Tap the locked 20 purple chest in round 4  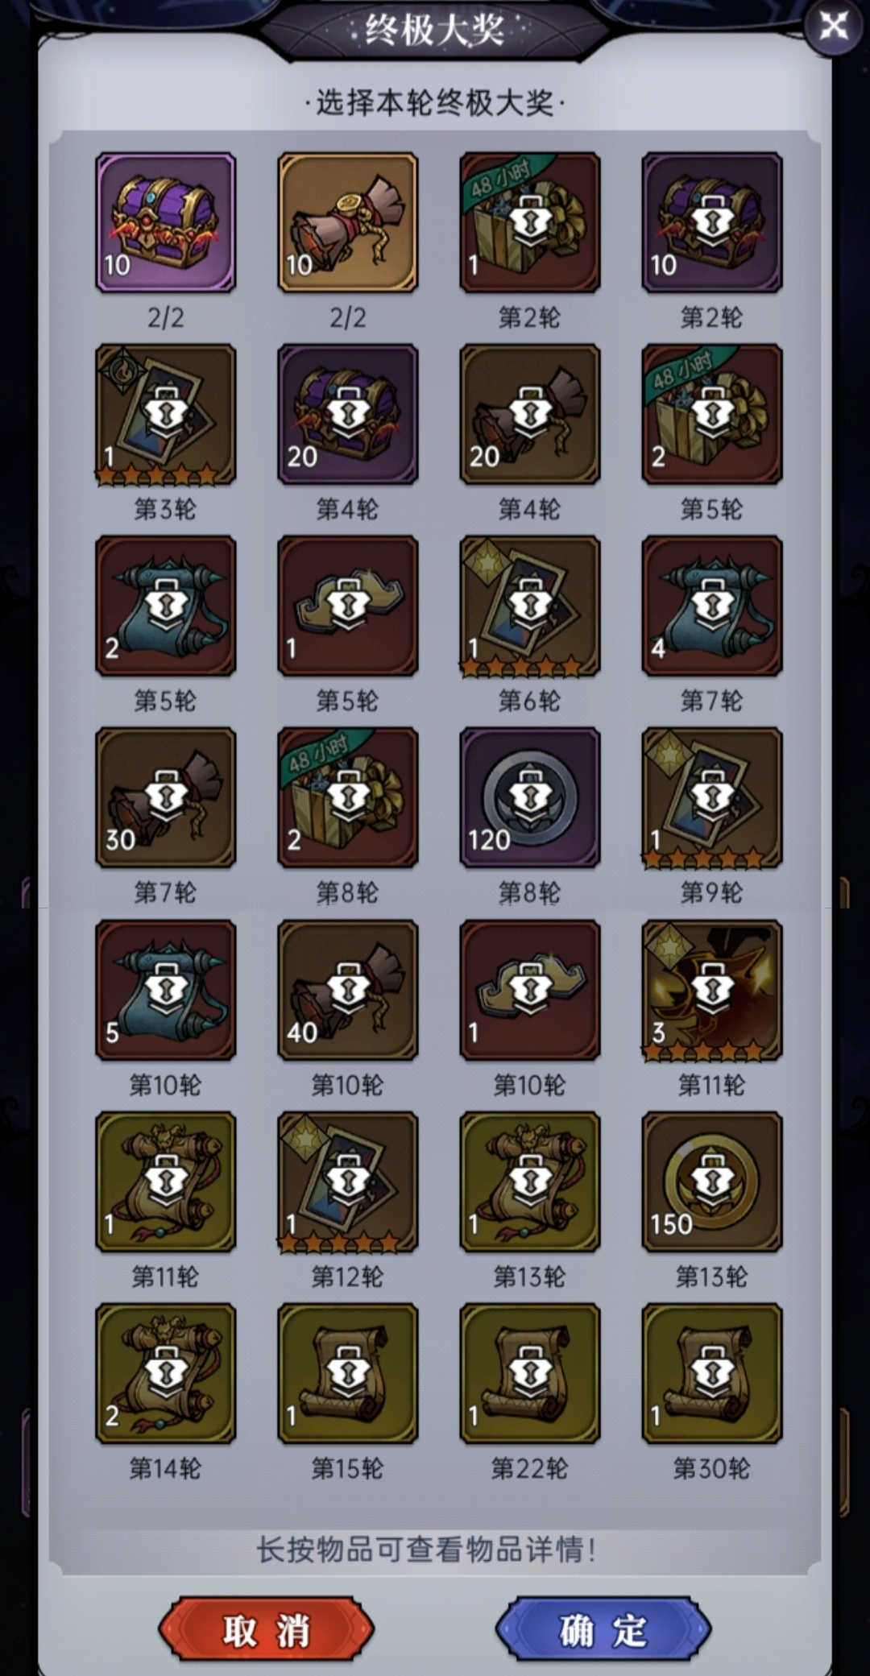point(347,414)
